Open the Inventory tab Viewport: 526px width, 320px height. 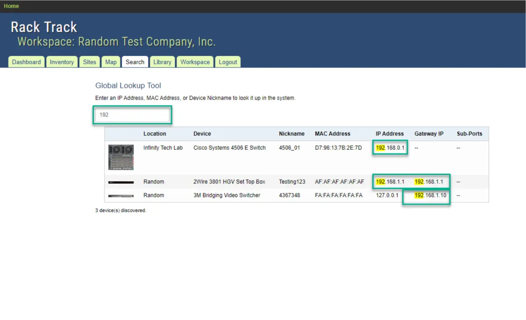coord(62,62)
